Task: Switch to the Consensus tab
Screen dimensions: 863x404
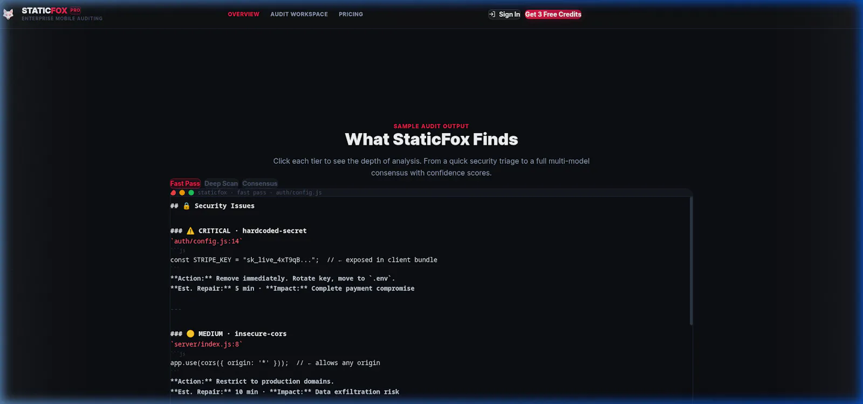Action: [260, 184]
